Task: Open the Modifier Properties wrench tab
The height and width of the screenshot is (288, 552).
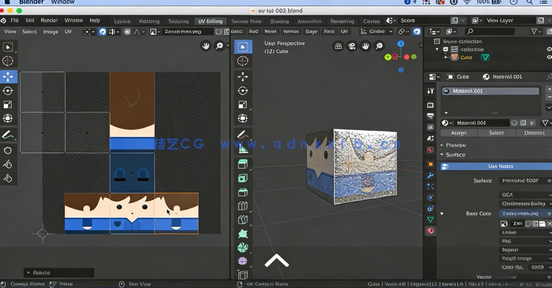Action: tap(430, 175)
